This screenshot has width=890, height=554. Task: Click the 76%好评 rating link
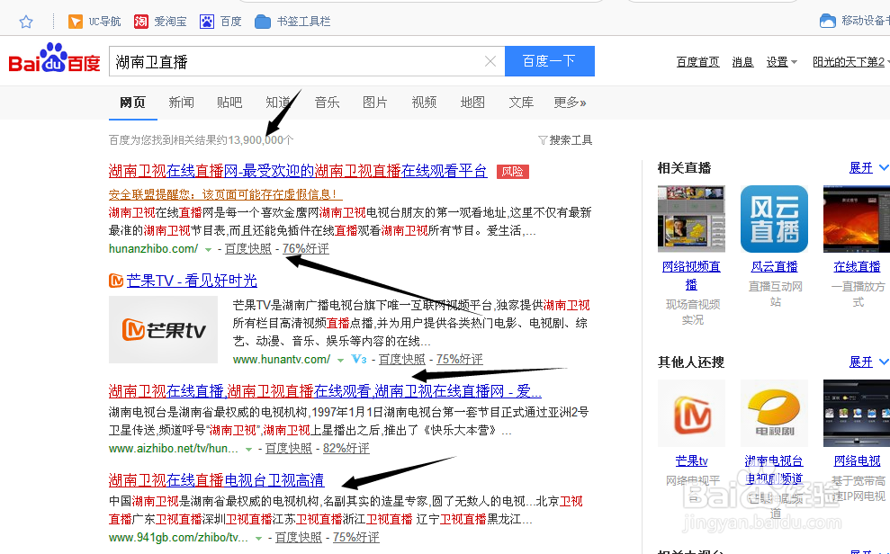(305, 248)
